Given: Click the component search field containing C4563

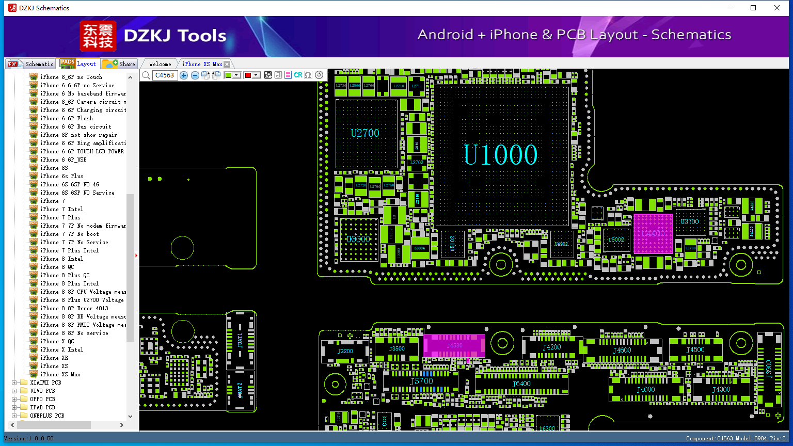Looking at the screenshot, I should pyautogui.click(x=165, y=75).
